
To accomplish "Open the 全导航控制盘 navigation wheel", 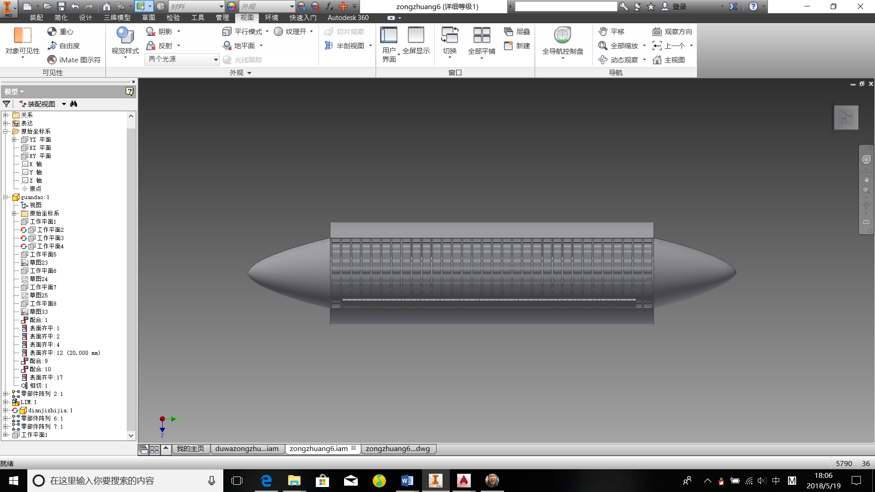I will (562, 36).
